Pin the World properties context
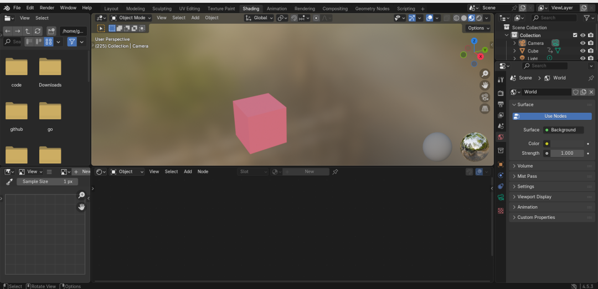 [591, 78]
